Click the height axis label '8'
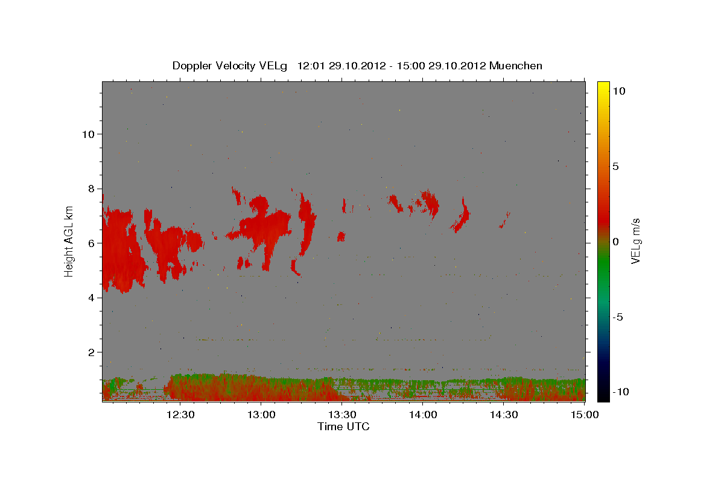Viewport: 724px width, 482px height. pos(91,189)
